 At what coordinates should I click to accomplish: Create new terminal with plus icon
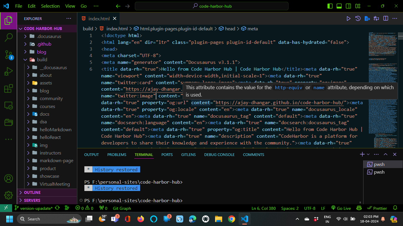pyautogui.click(x=362, y=154)
